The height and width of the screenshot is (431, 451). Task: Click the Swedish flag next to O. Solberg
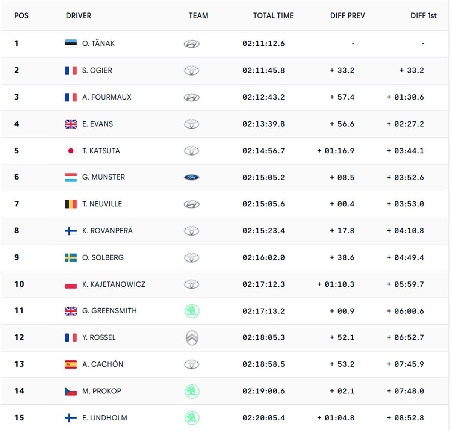click(71, 257)
